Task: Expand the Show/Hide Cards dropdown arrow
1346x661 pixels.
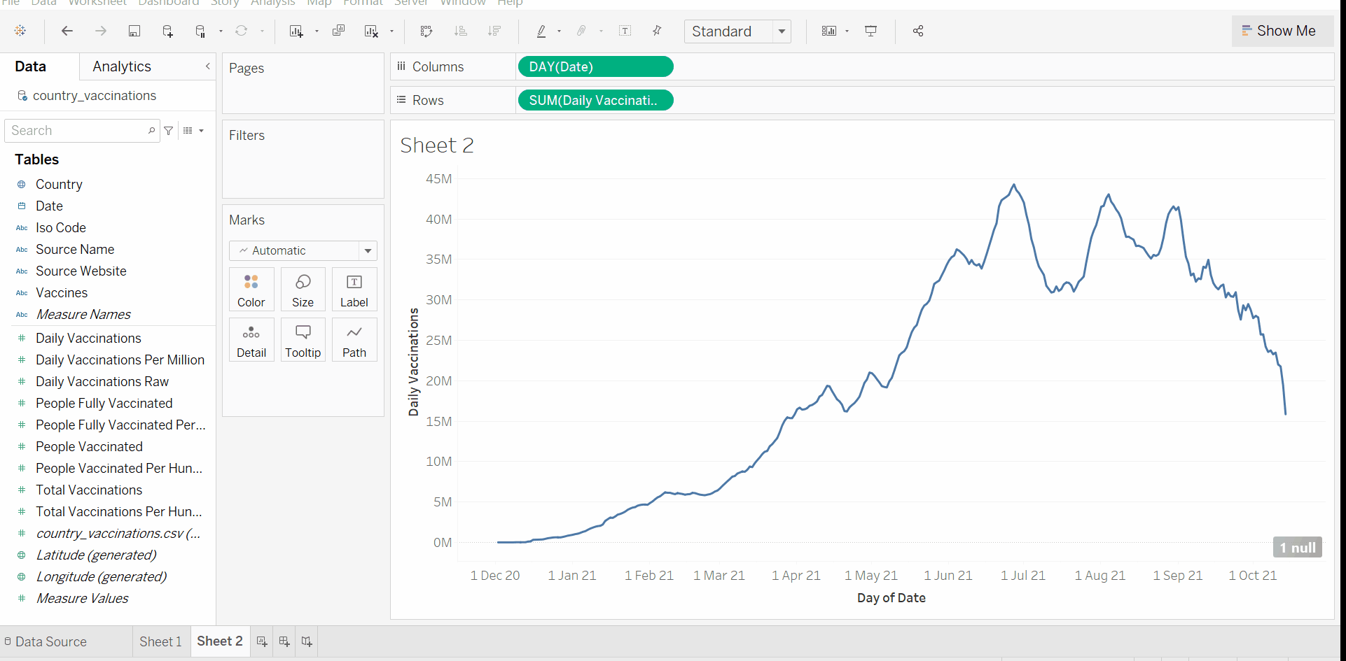Action: coord(847,31)
